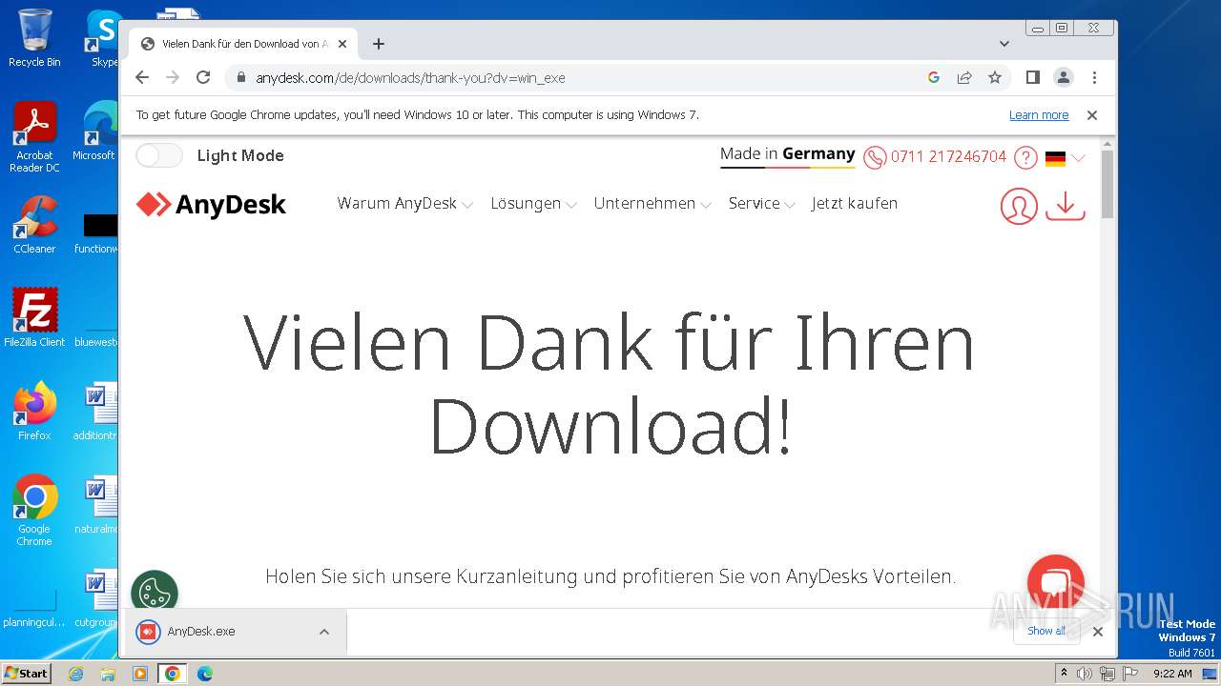1221x686 pixels.
Task: Open media player from taskbar
Action: pyautogui.click(x=140, y=674)
